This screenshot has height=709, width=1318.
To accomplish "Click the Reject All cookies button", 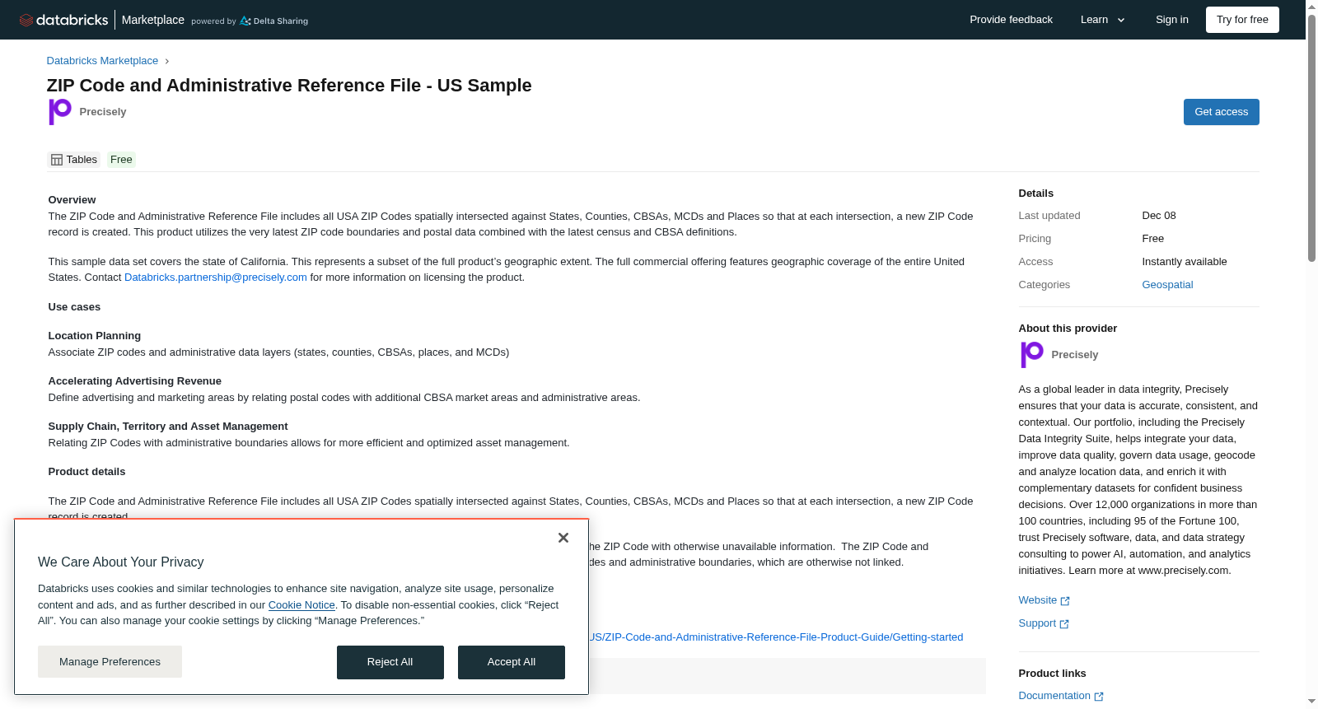I will [x=390, y=663].
